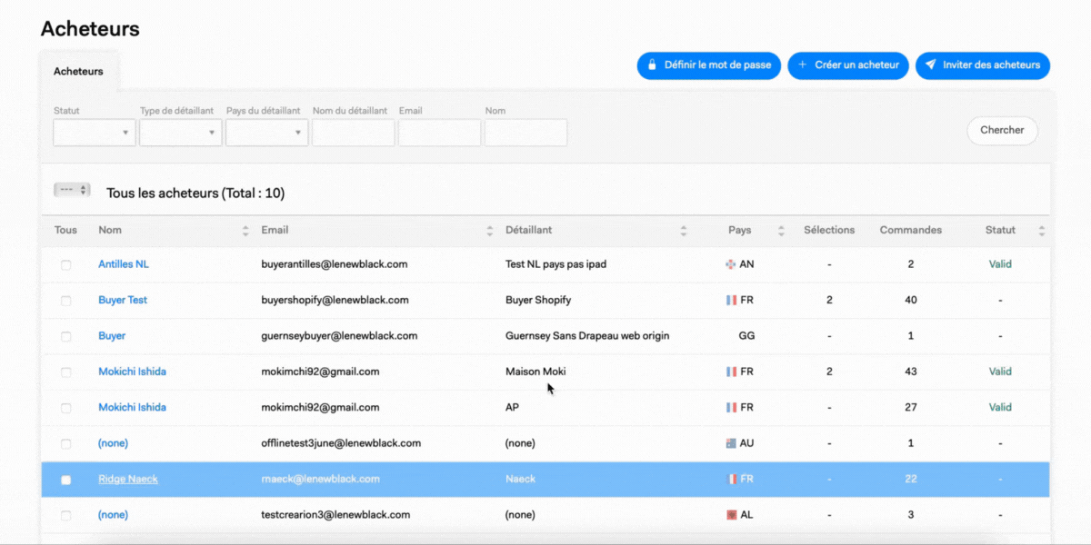Open the bulk actions '---' dropdown
Image resolution: width=1091 pixels, height=545 pixels.
tap(72, 190)
